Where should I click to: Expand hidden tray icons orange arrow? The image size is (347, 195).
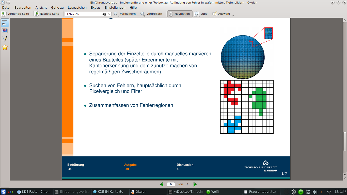pos(321,192)
